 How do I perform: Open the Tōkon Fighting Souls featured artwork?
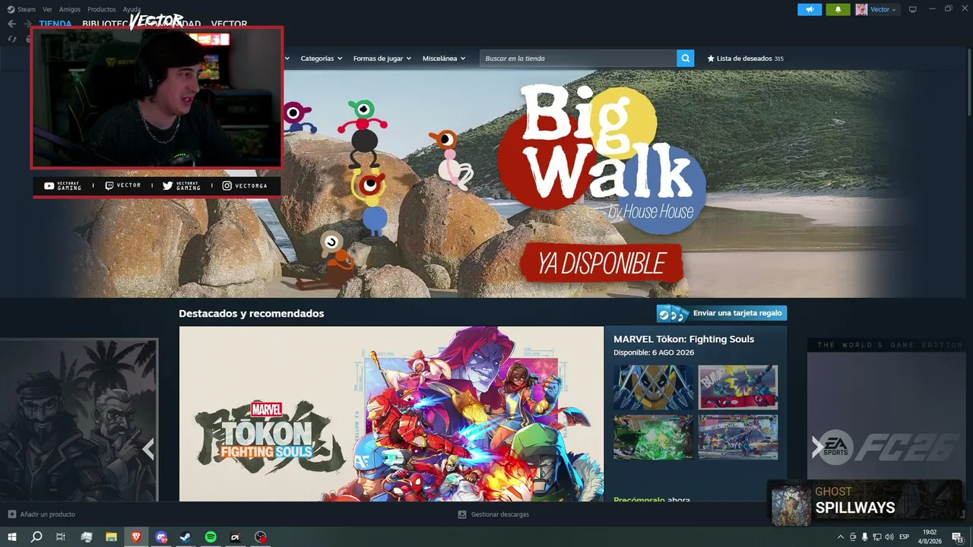coord(391,414)
